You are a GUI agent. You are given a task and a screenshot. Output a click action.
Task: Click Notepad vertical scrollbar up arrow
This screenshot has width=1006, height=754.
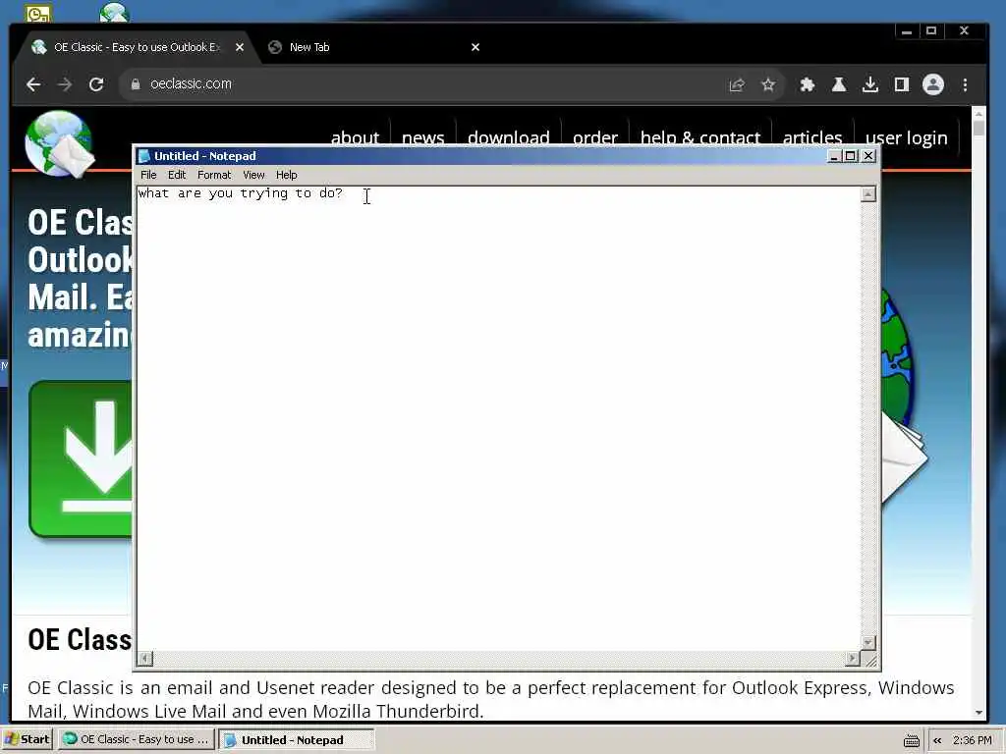pyautogui.click(x=868, y=193)
